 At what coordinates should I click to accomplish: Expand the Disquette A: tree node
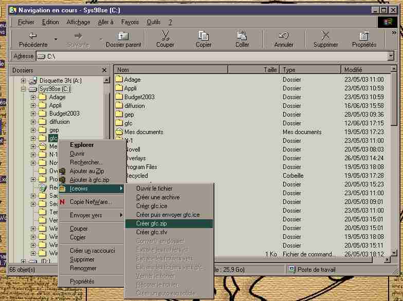(x=23, y=81)
